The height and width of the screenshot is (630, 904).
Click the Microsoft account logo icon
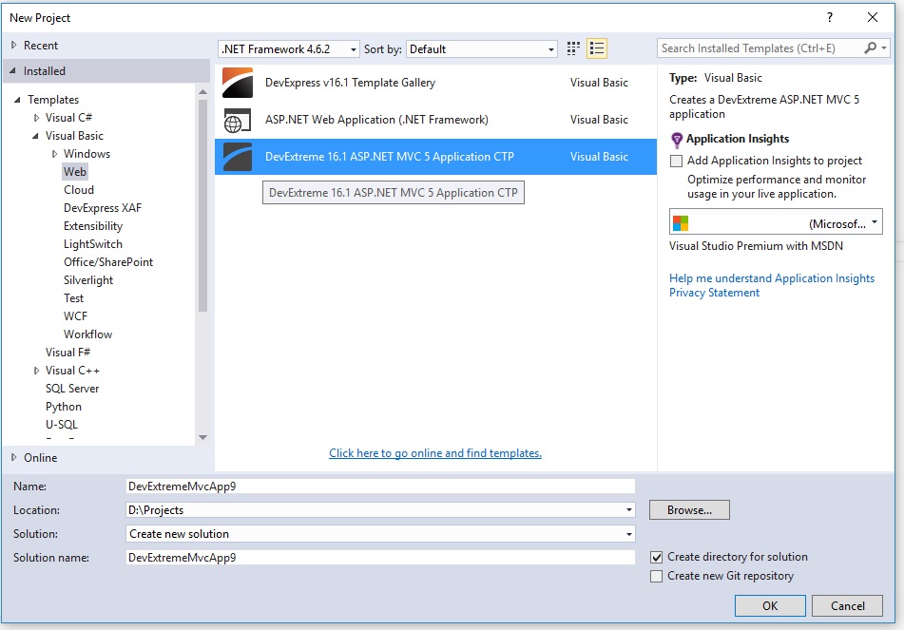pos(681,223)
